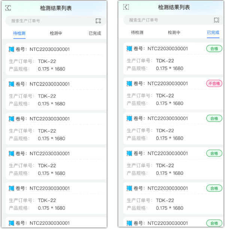Click the roll icon of the first left-screen card

[x=11, y=49]
